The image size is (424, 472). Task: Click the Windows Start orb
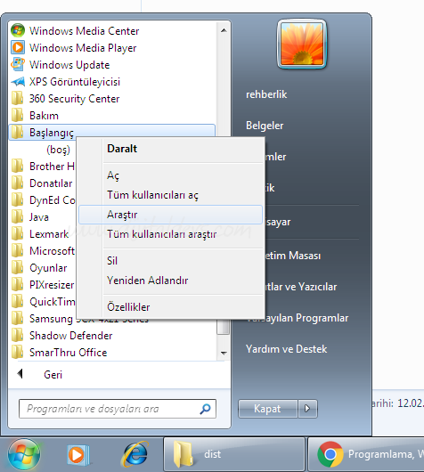[x=24, y=454]
